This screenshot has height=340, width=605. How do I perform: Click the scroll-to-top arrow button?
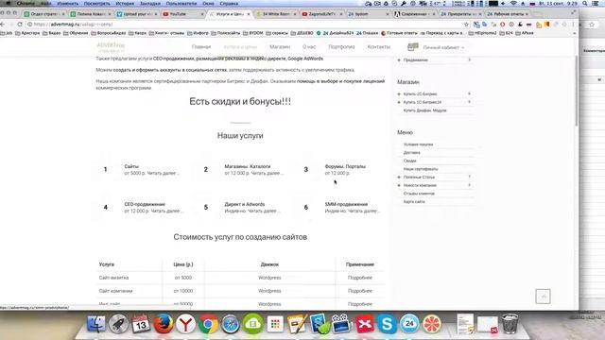543,297
